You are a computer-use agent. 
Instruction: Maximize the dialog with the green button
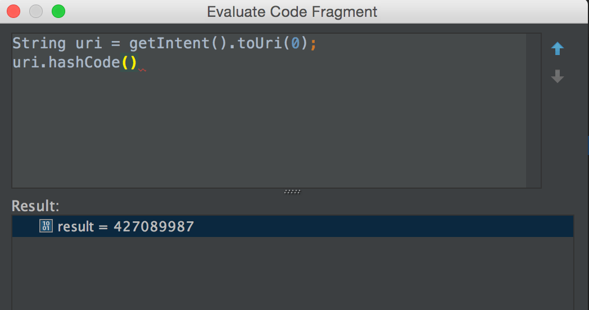[x=58, y=11]
